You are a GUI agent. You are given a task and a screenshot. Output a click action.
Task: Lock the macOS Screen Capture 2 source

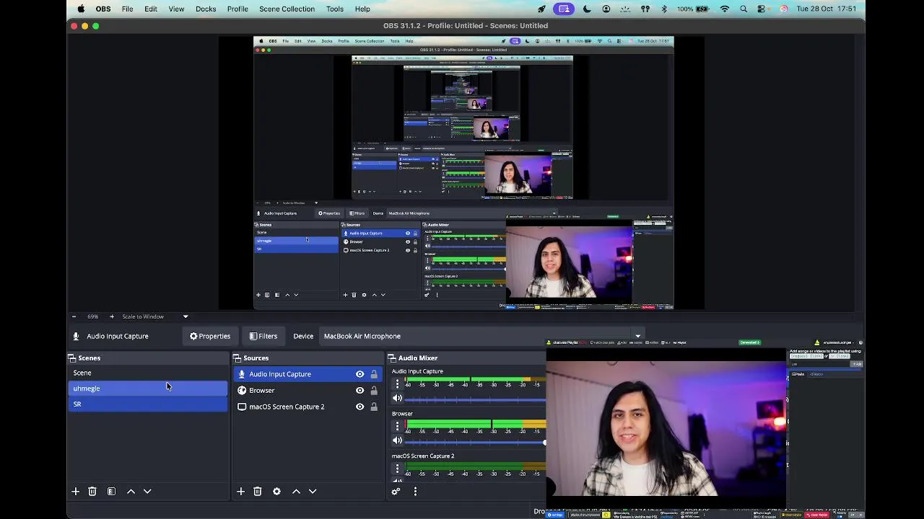coord(374,407)
